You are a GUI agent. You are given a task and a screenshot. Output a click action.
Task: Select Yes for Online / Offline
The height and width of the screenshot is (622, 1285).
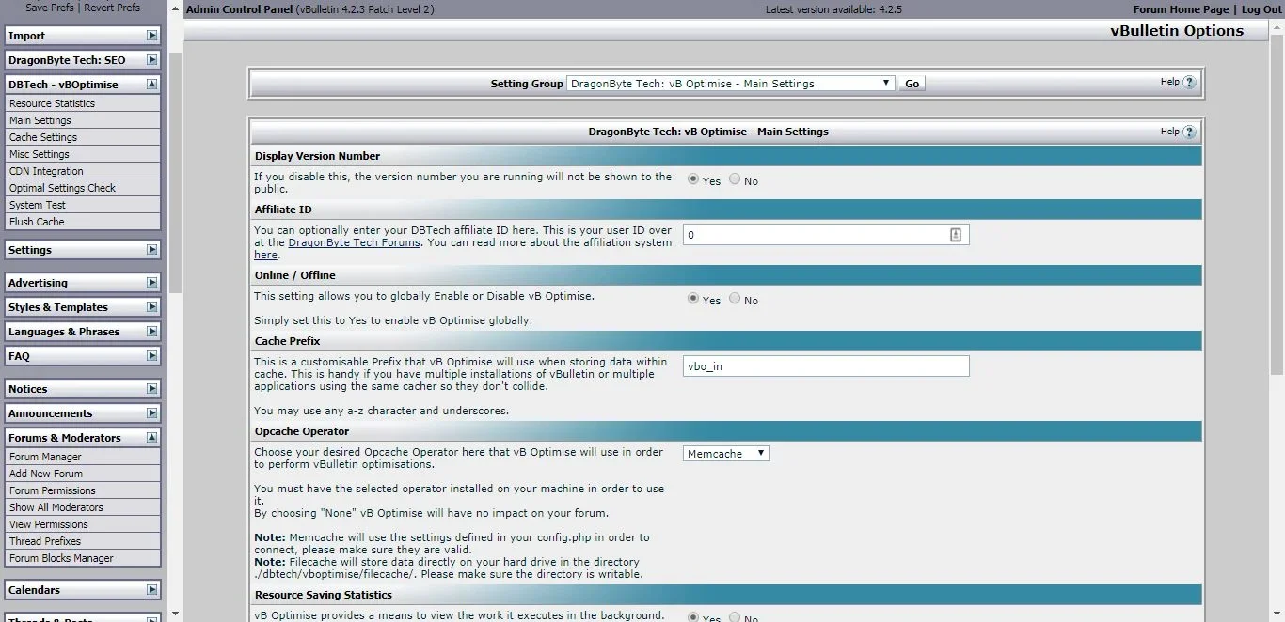point(693,299)
